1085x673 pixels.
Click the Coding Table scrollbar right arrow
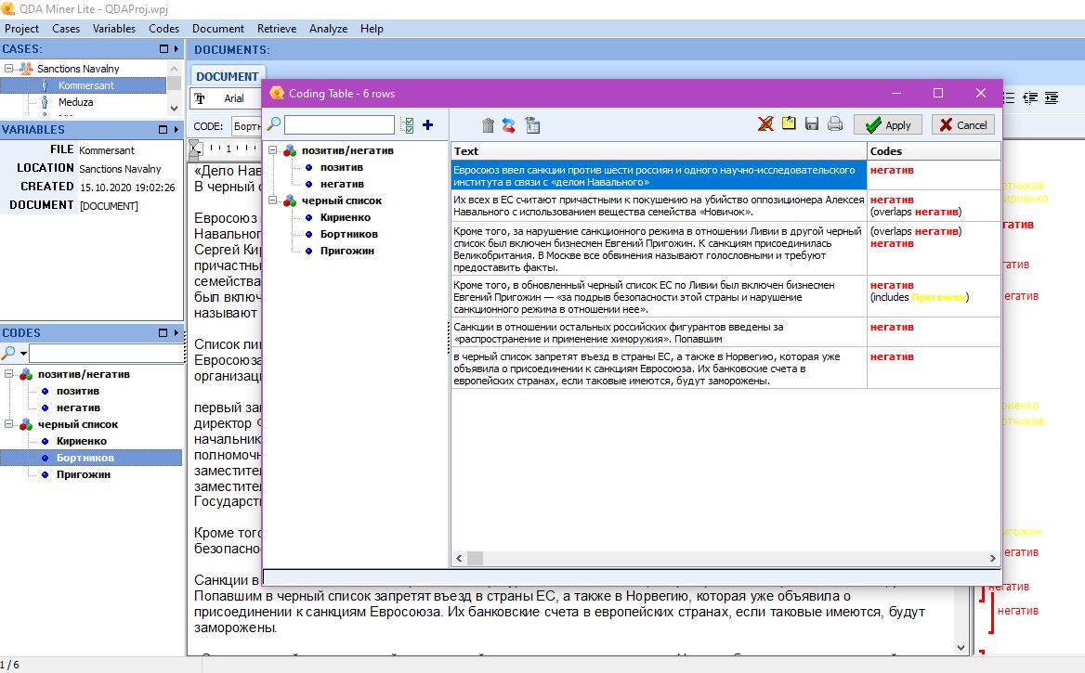point(992,558)
